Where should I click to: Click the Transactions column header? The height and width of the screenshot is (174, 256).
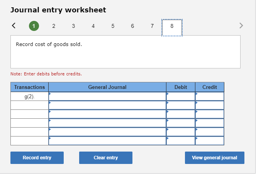[30, 87]
